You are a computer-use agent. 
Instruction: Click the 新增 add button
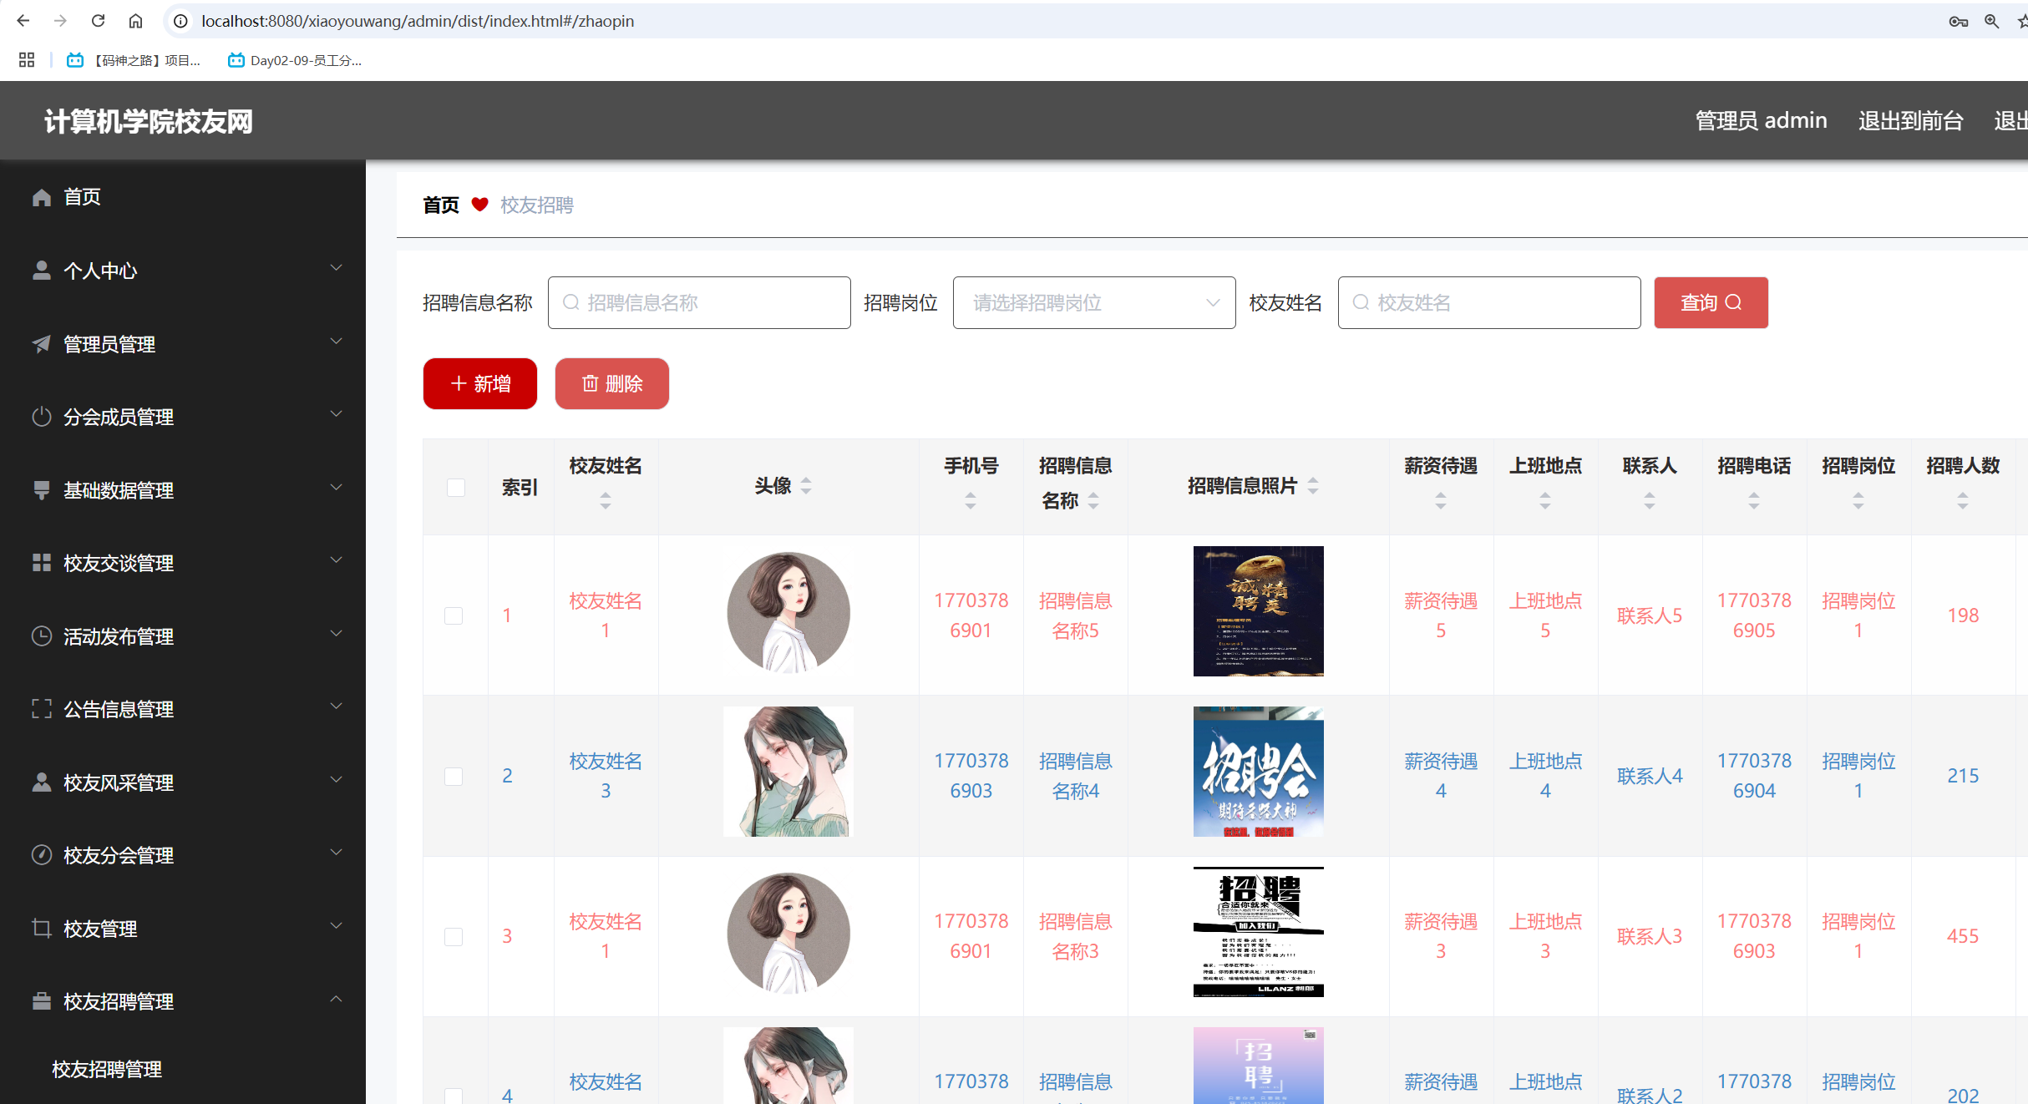pyautogui.click(x=480, y=383)
